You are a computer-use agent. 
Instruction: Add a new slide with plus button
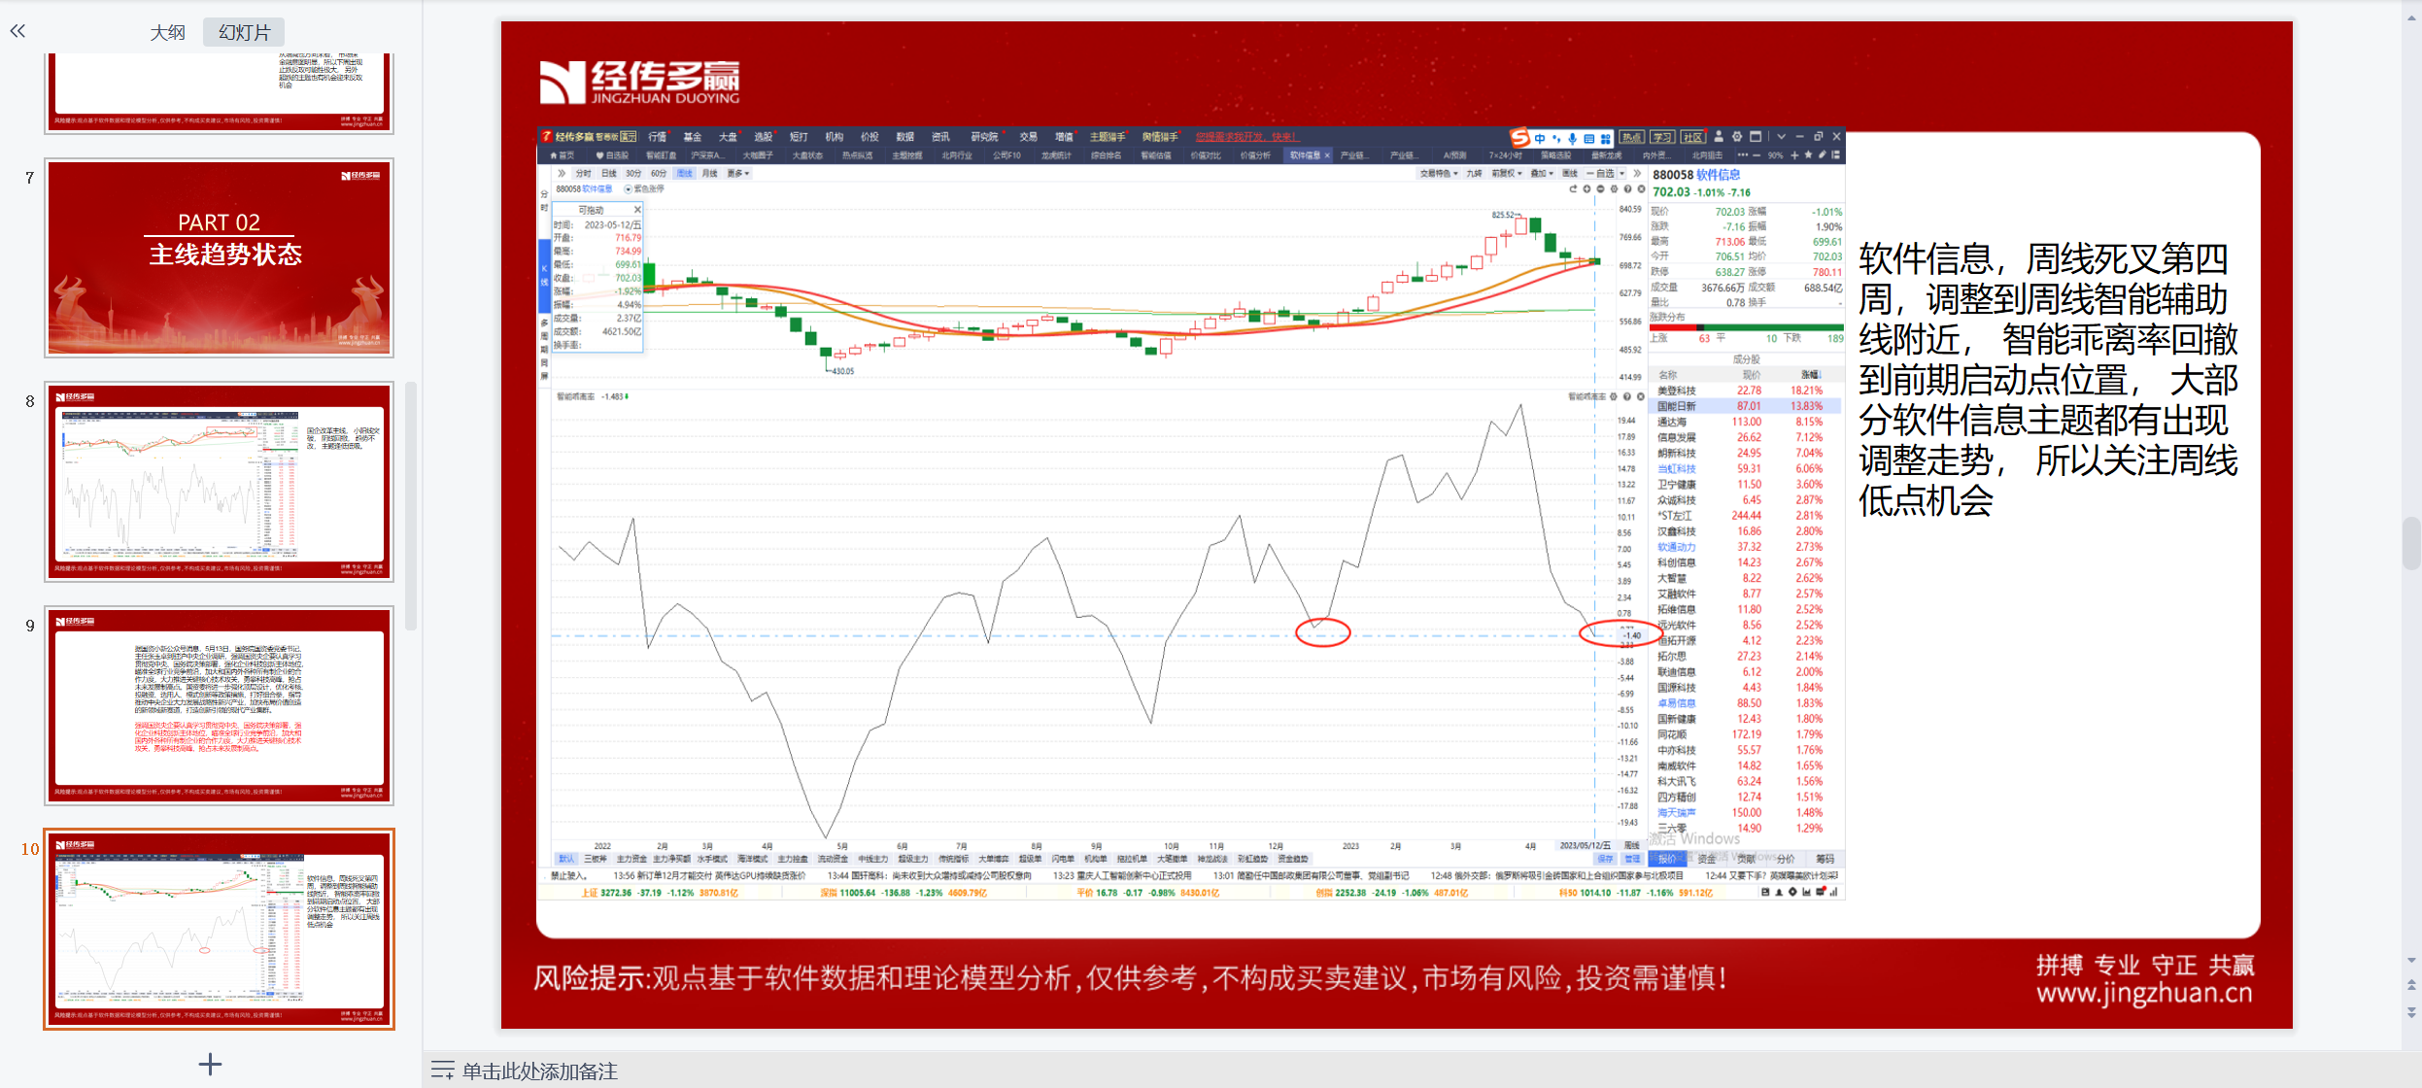point(210,1064)
